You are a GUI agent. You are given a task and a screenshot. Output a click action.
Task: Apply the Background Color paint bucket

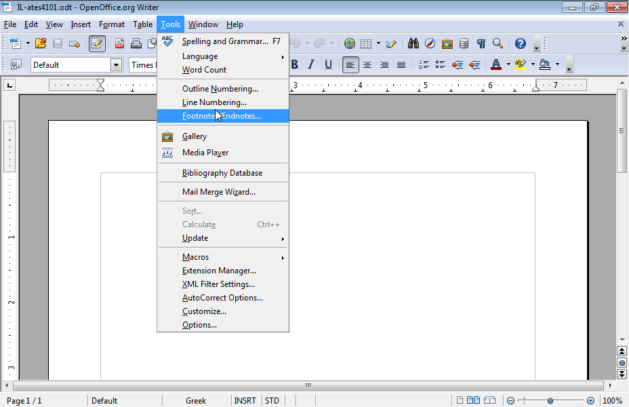(544, 64)
